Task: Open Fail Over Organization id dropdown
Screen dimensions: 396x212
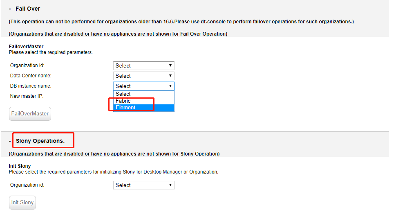Action: pos(144,65)
